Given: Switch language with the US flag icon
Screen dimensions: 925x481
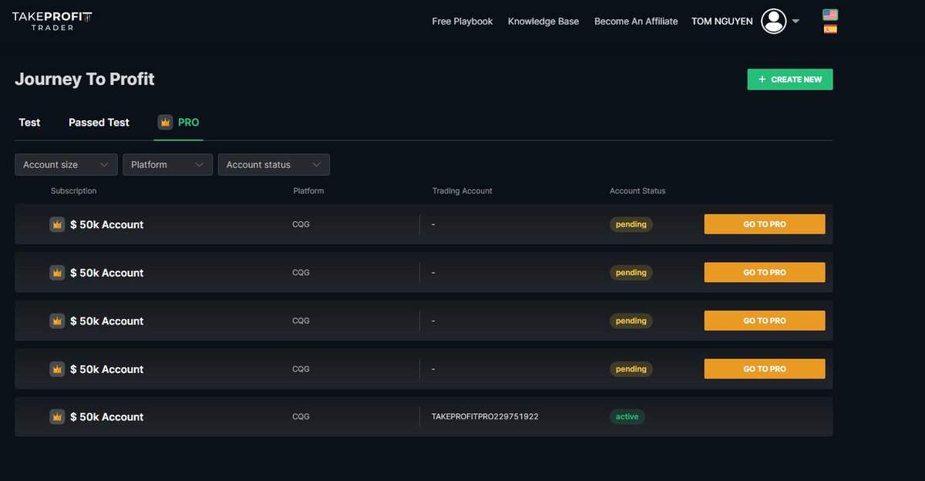Looking at the screenshot, I should point(830,15).
